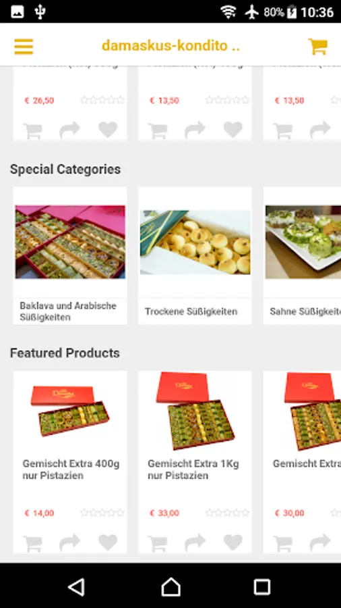Open the hamburger navigation menu
Viewport: 341px width, 608px height.
tap(24, 46)
